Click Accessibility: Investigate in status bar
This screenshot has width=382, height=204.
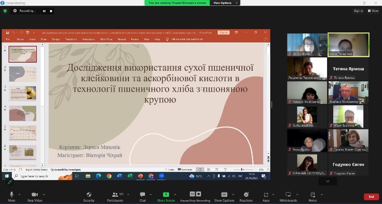click(66, 170)
